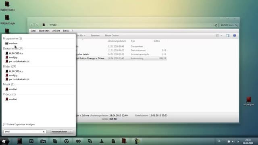Open the Bearbeiten menu
Screen dimensions: 258x145
44,31
